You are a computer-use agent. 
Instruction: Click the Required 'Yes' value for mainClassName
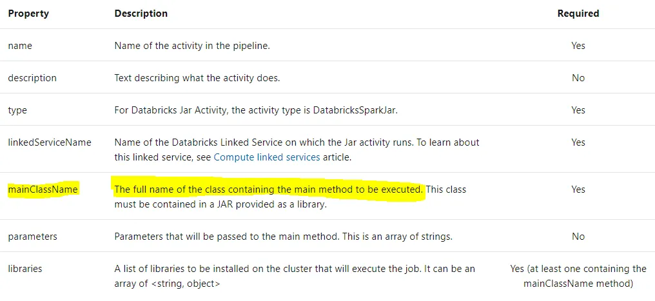tap(578, 189)
